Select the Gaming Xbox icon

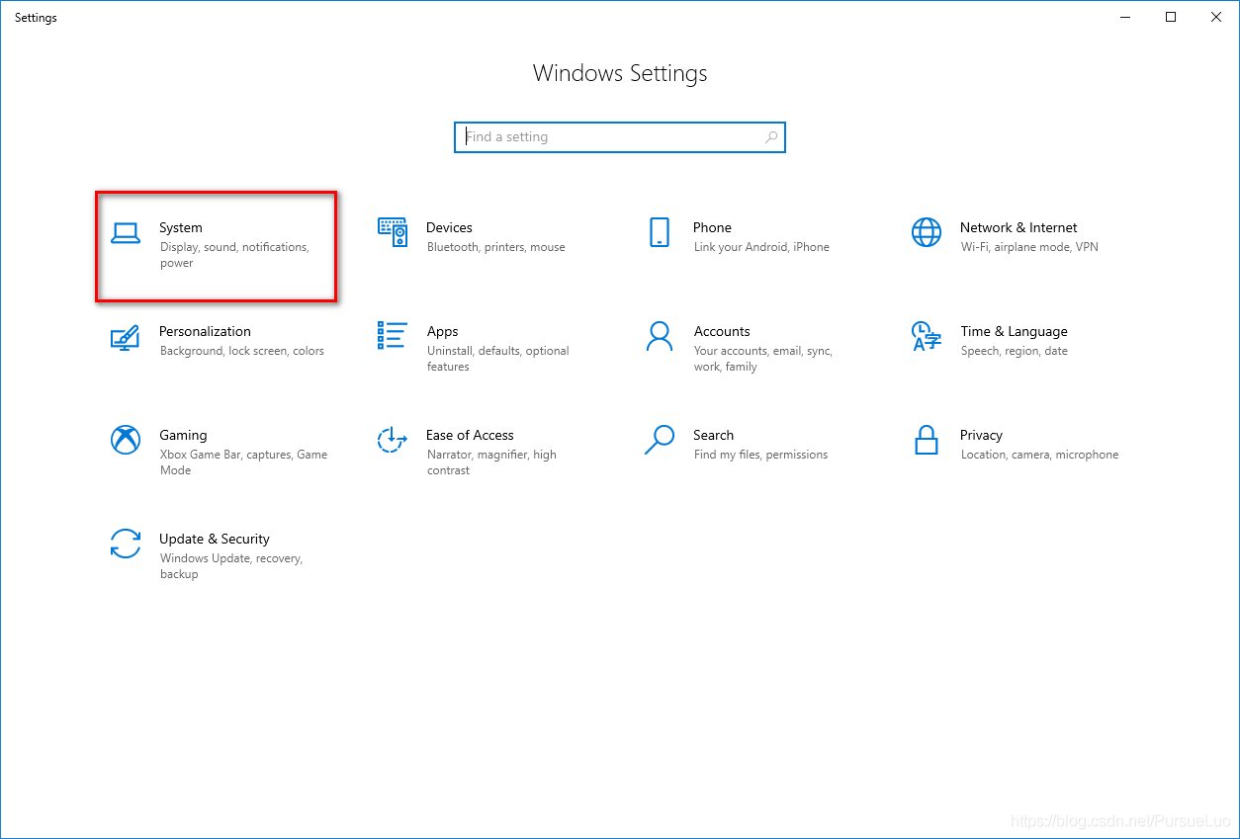click(x=126, y=440)
